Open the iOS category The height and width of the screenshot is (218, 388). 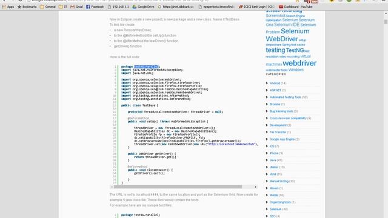coord(272,147)
